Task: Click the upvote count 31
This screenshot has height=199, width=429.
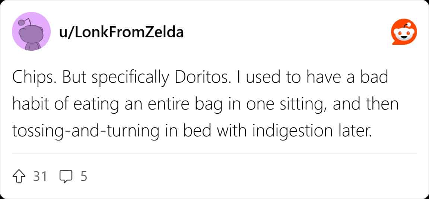Action: pos(40,176)
